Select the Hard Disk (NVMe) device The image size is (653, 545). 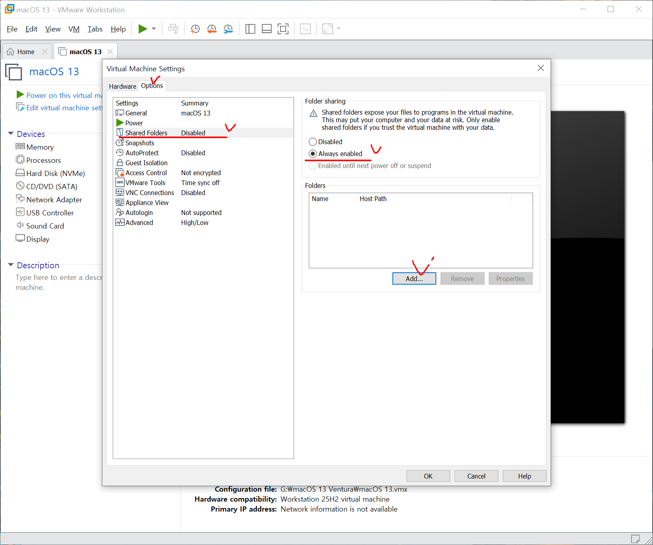[51, 173]
